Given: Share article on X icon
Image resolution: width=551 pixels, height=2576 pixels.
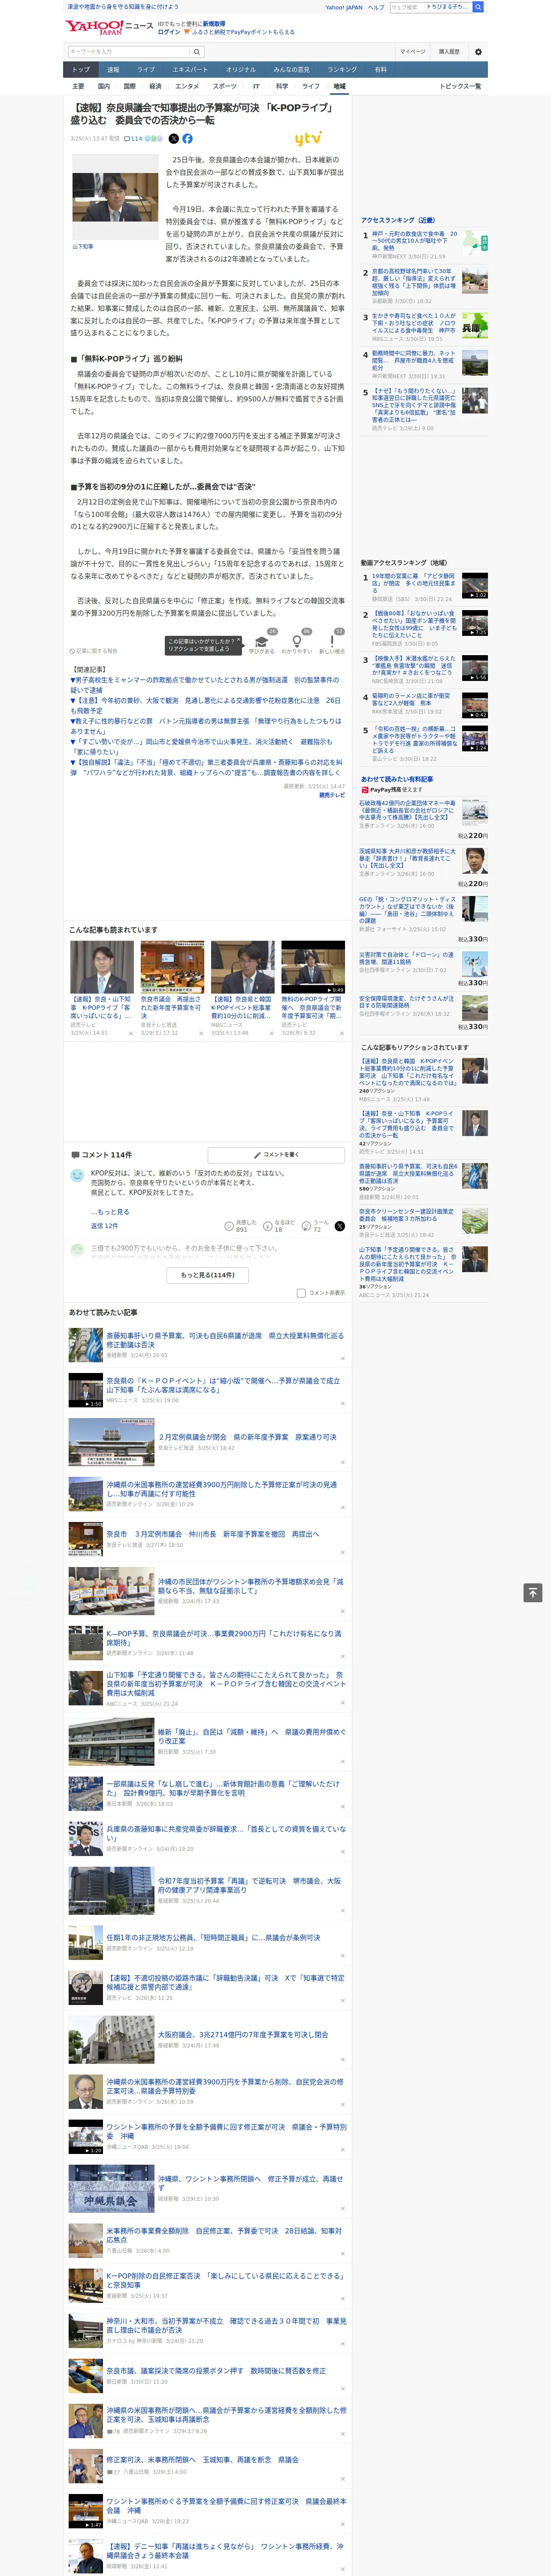Looking at the screenshot, I should pos(174,139).
